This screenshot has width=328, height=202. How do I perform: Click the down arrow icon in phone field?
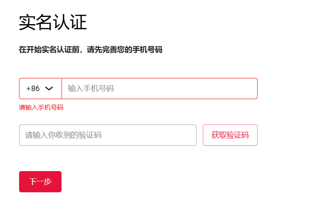point(49,89)
